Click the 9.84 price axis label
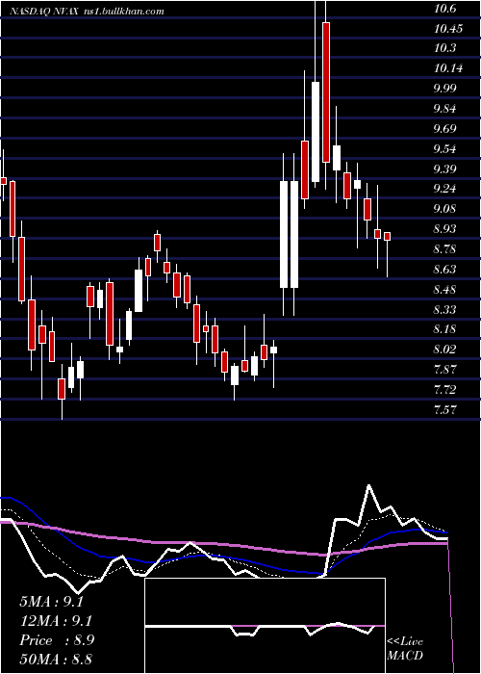This screenshot has width=481, height=674. tap(445, 109)
